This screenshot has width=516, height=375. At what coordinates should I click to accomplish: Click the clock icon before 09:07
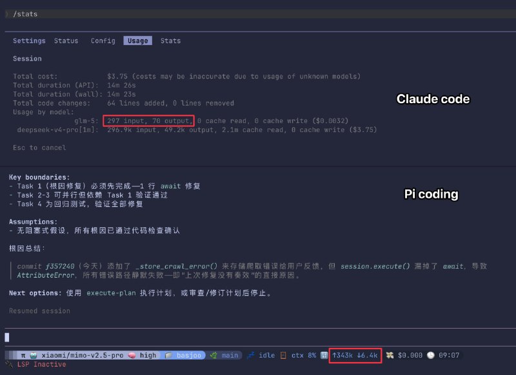click(x=431, y=355)
